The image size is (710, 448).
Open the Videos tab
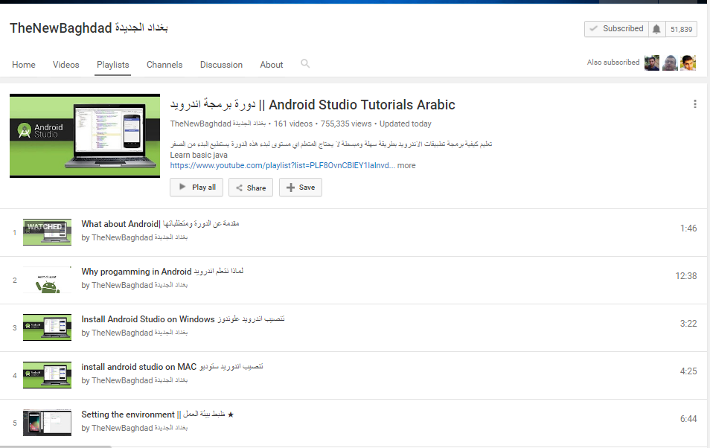65,65
